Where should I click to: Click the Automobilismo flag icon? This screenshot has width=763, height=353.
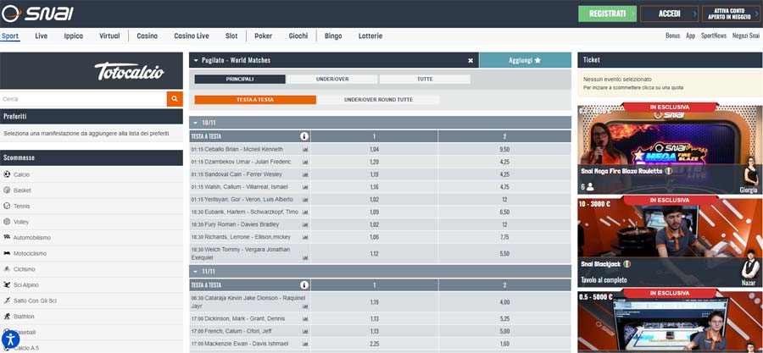pyautogui.click(x=7, y=237)
